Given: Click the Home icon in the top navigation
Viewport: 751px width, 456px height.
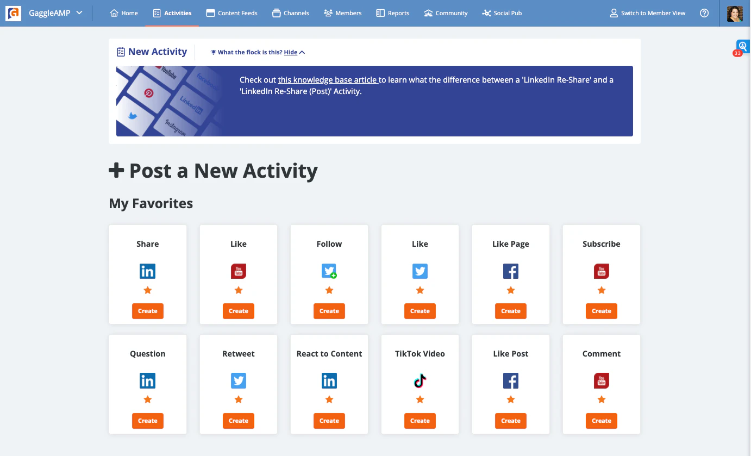Looking at the screenshot, I should [112, 13].
